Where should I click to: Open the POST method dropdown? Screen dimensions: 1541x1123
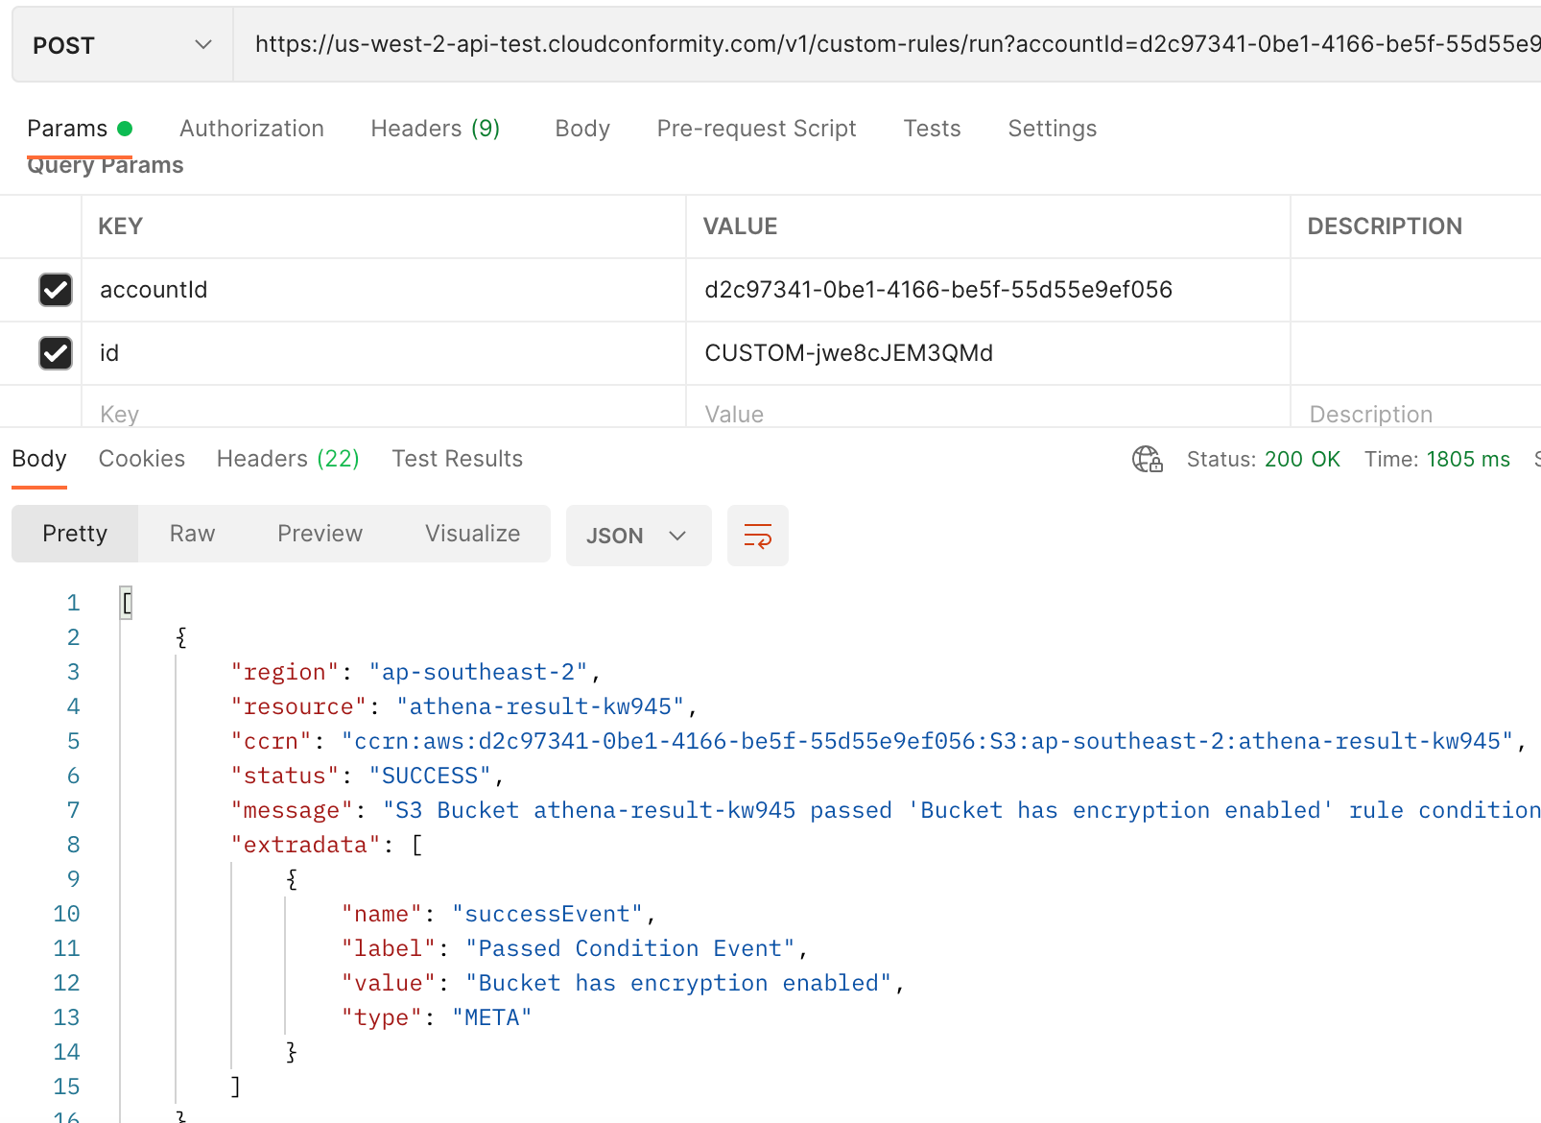coord(122,45)
